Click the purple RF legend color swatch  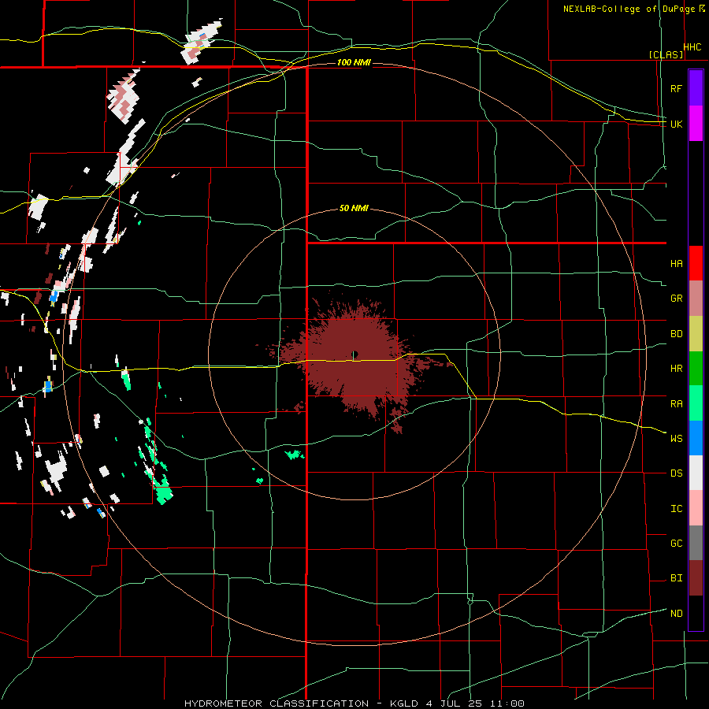[696, 88]
